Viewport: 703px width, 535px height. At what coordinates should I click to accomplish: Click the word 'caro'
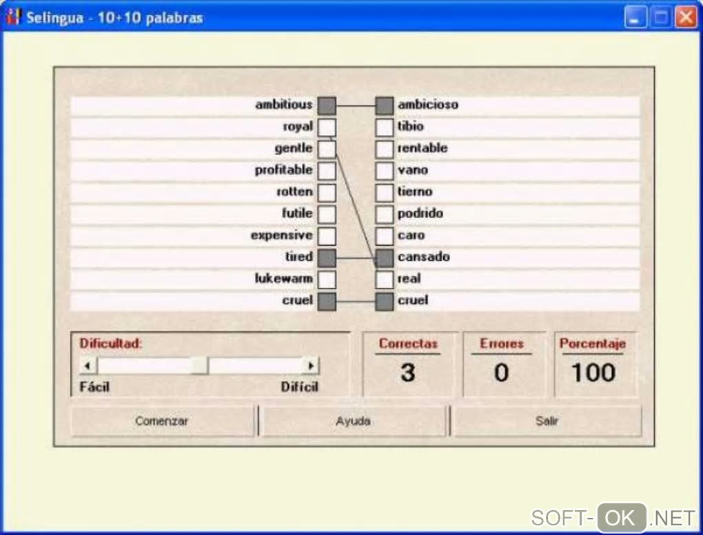411,235
